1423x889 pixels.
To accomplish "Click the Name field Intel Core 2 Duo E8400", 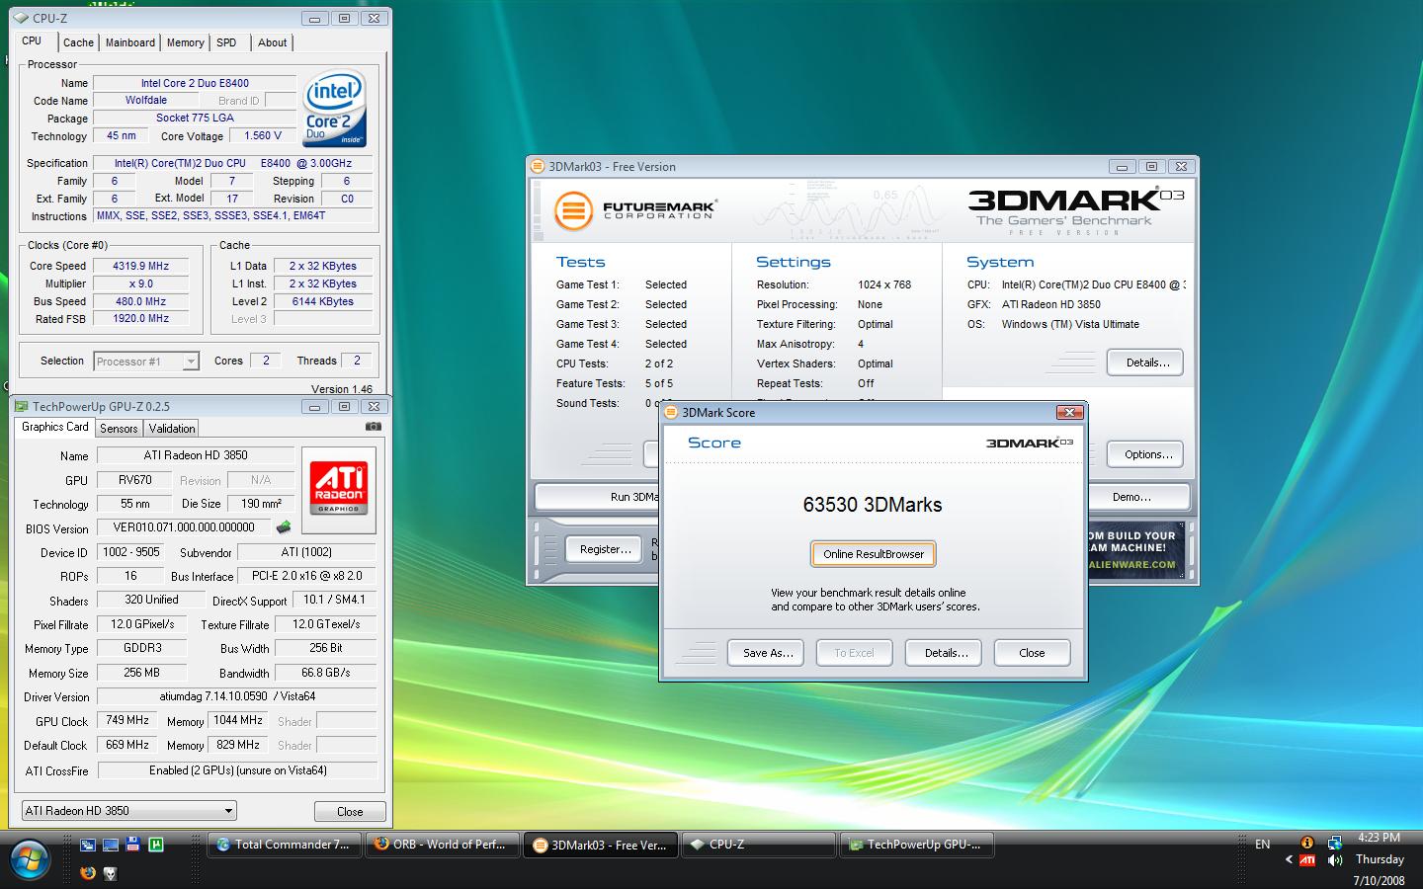I will click(195, 83).
